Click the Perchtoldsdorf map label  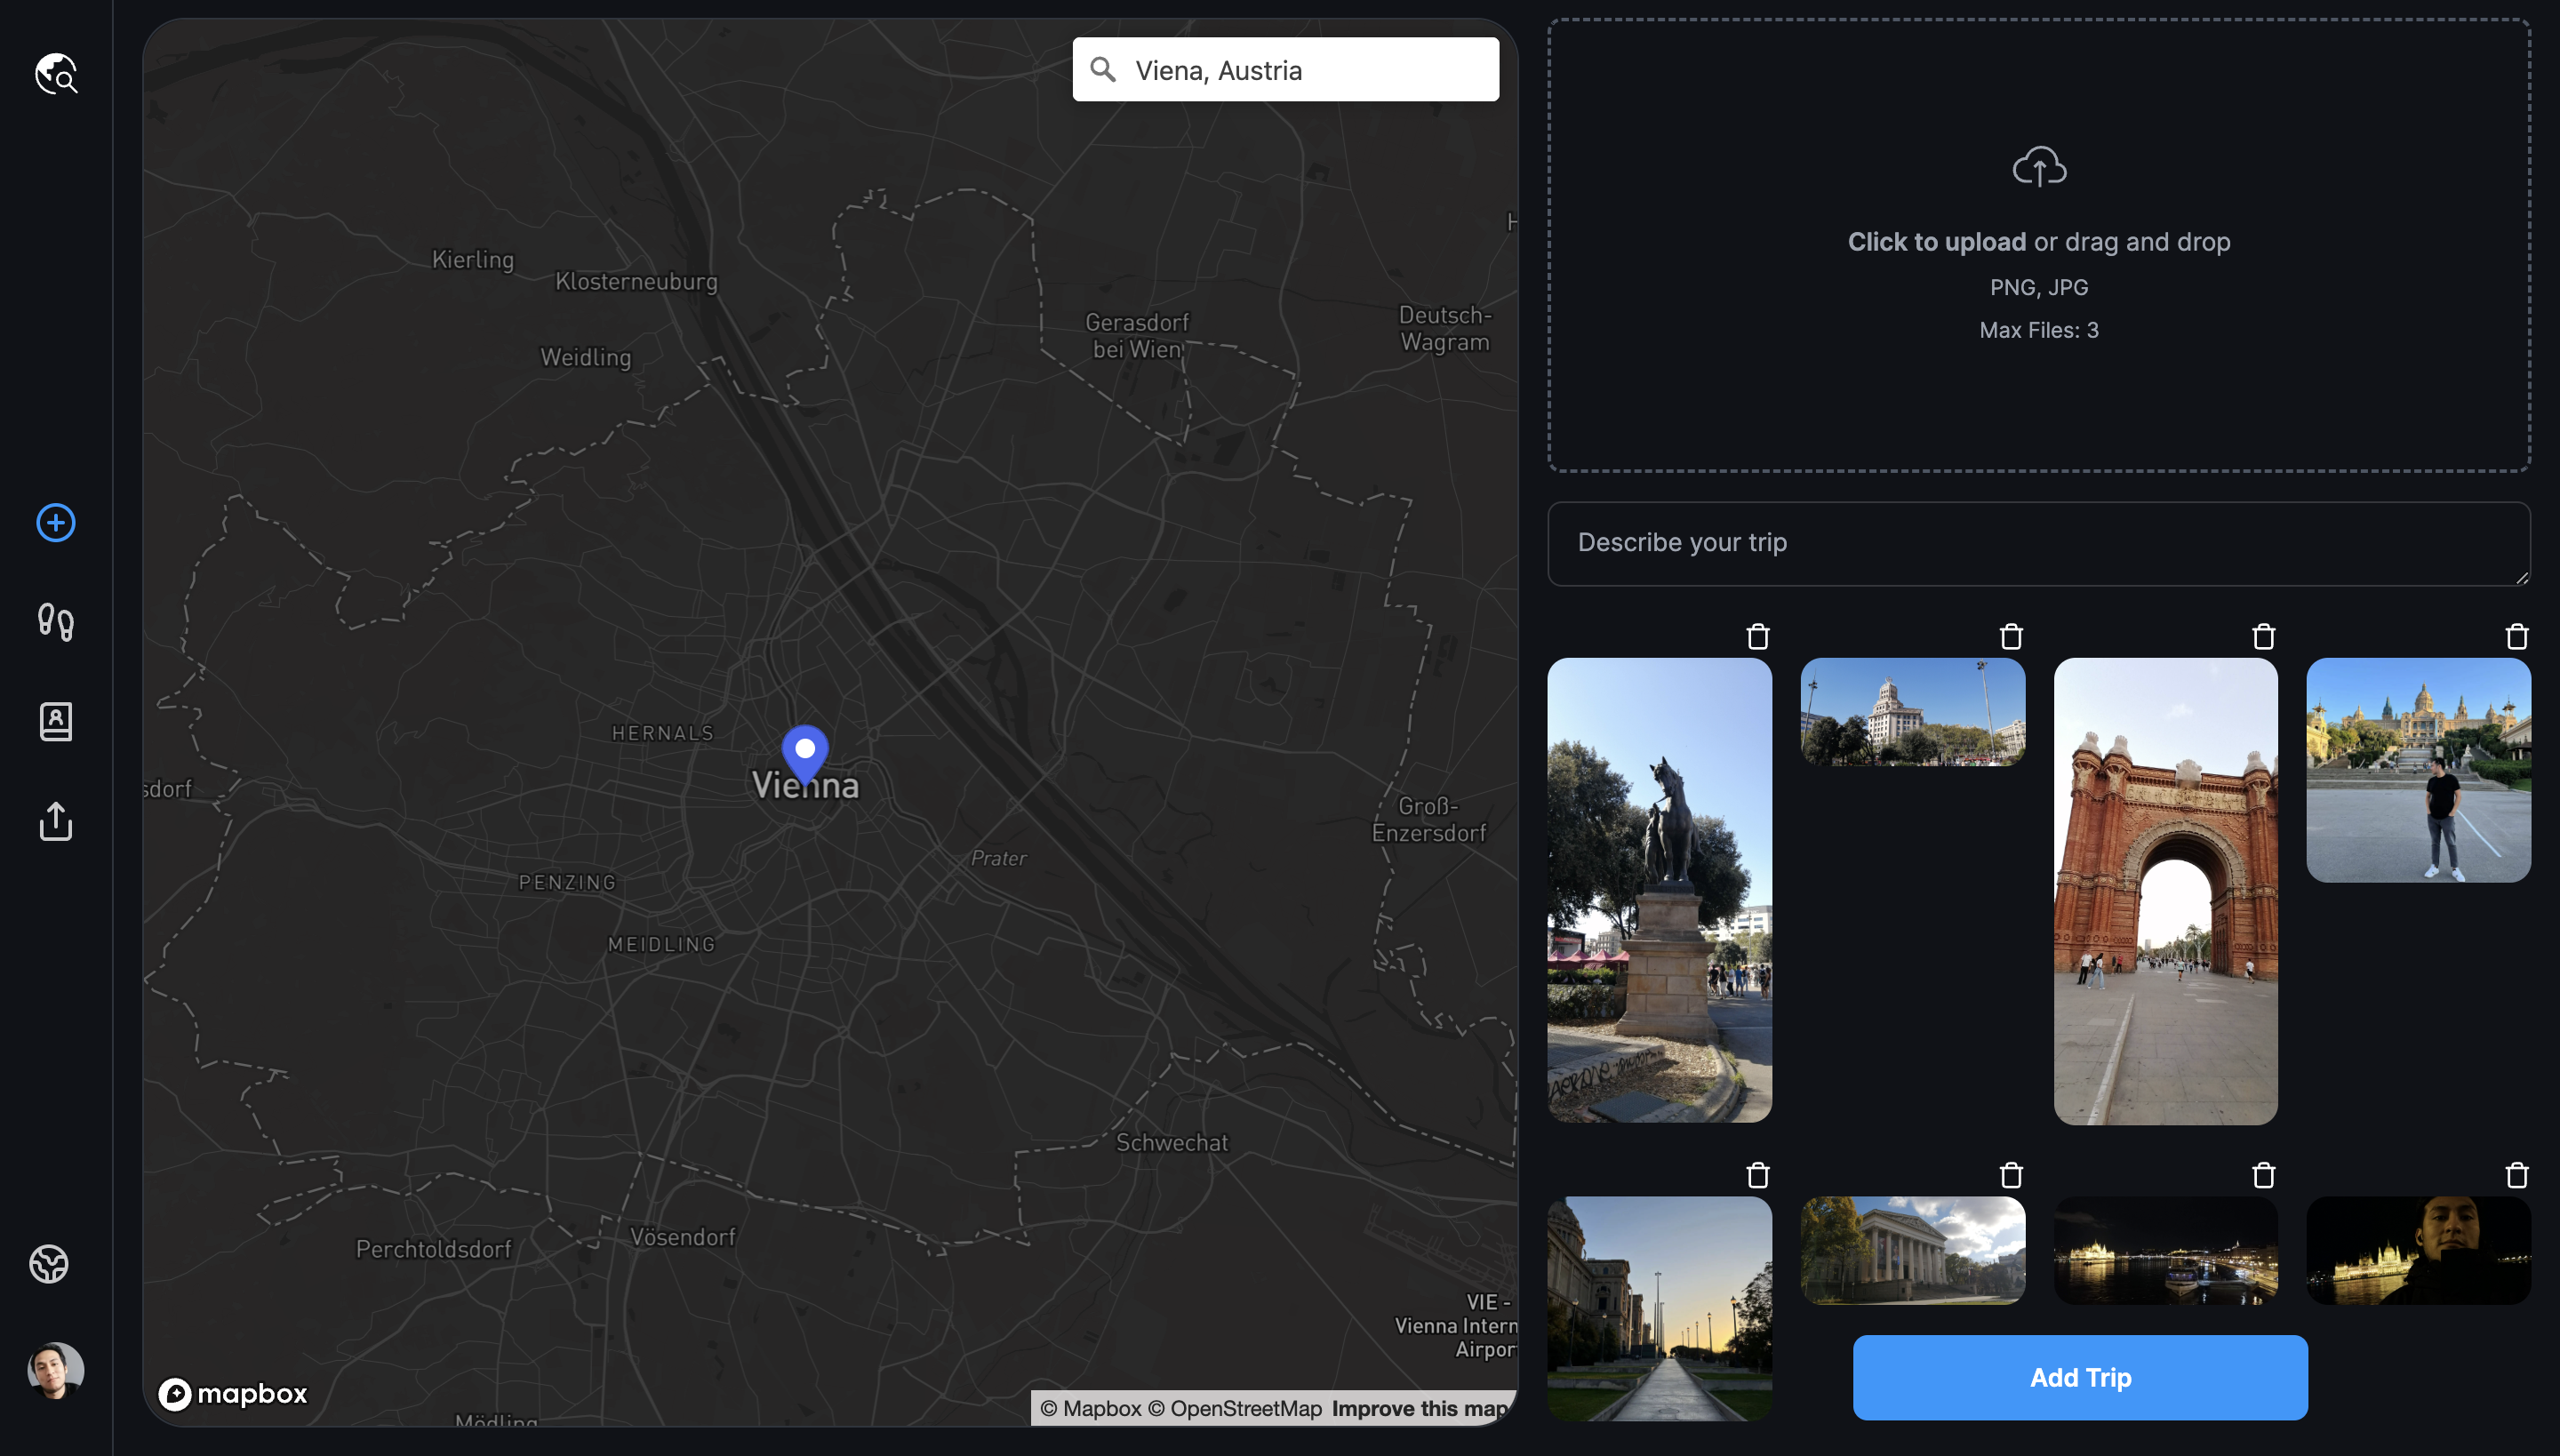click(x=433, y=1249)
